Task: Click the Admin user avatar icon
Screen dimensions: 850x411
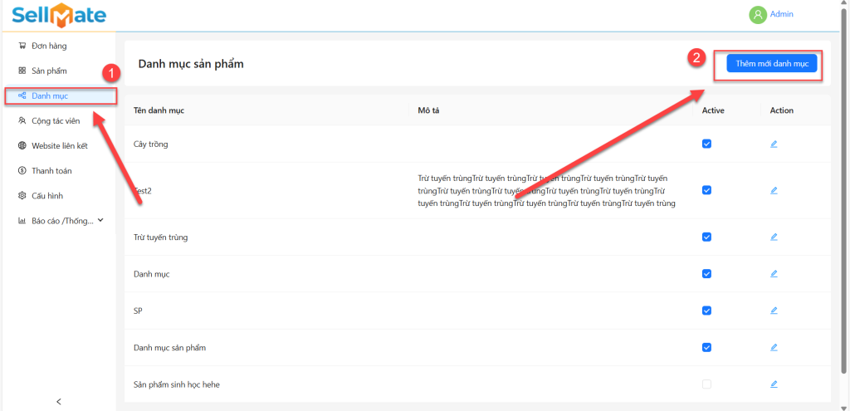Action: pos(757,14)
